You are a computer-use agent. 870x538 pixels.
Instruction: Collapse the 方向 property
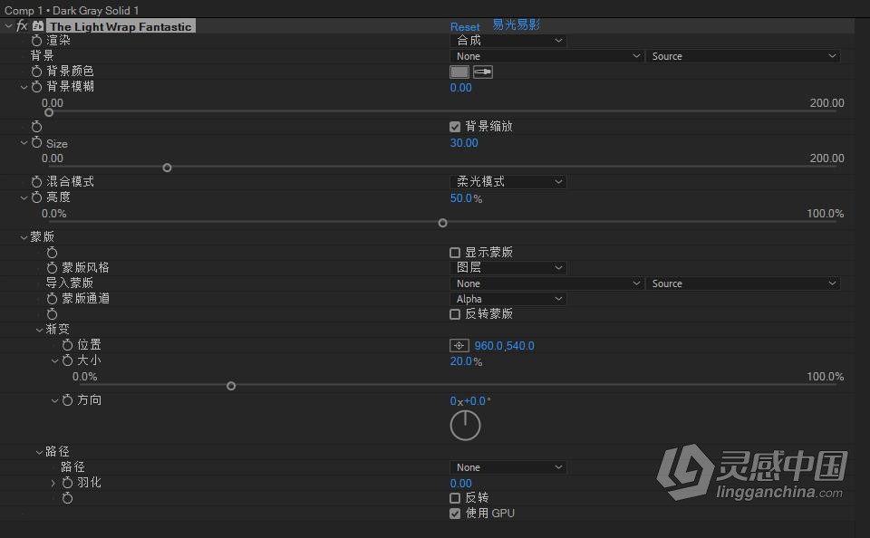[x=55, y=400]
